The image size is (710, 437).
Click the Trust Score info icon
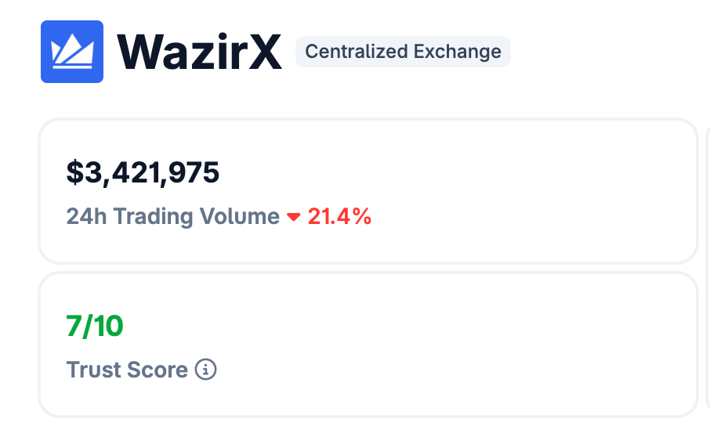[x=205, y=370]
